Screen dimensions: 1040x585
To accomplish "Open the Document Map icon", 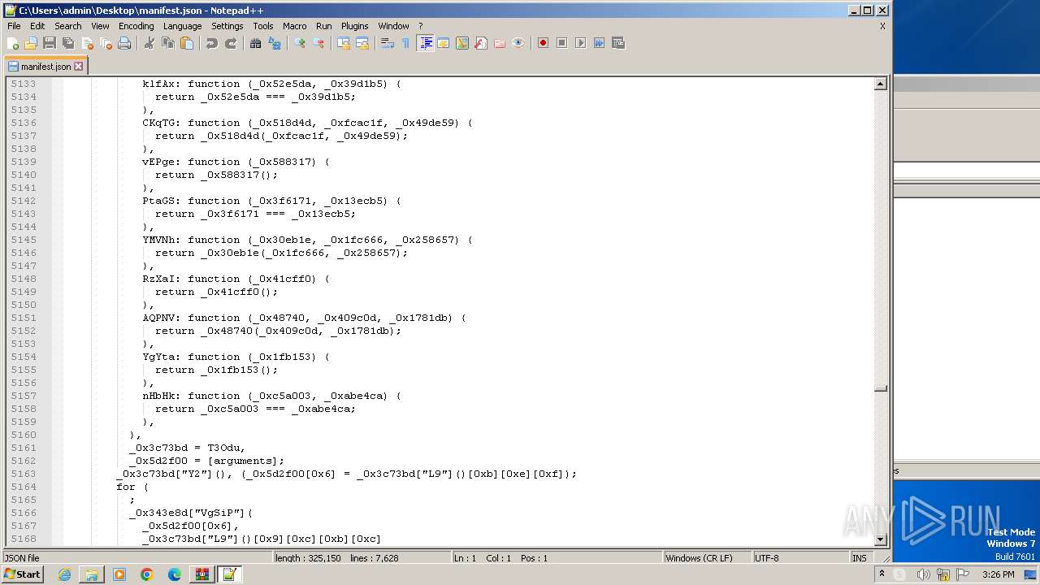I will point(462,43).
